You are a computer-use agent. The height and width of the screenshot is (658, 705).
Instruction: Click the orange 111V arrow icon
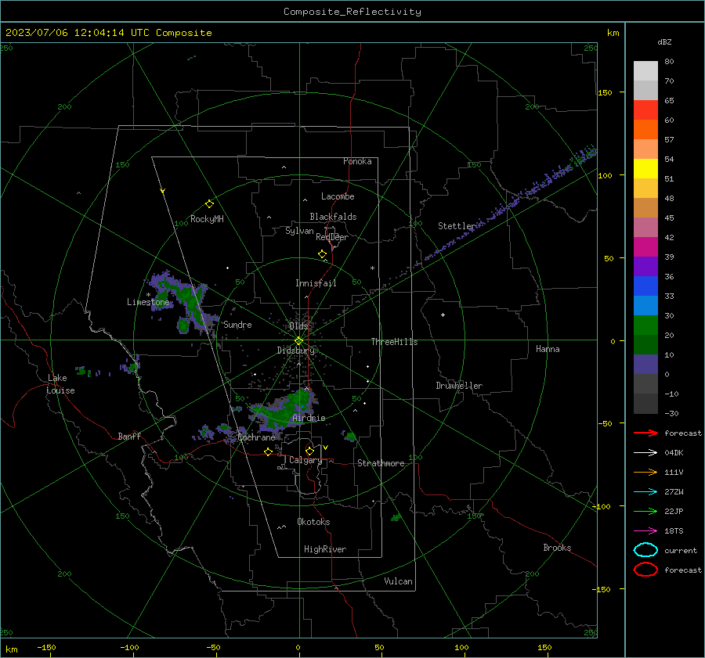click(x=645, y=472)
